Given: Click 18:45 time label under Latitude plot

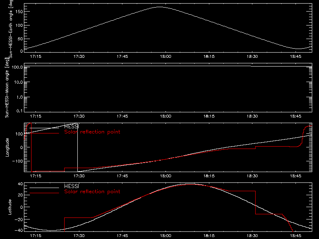Looking at the screenshot, I should (x=295, y=236).
